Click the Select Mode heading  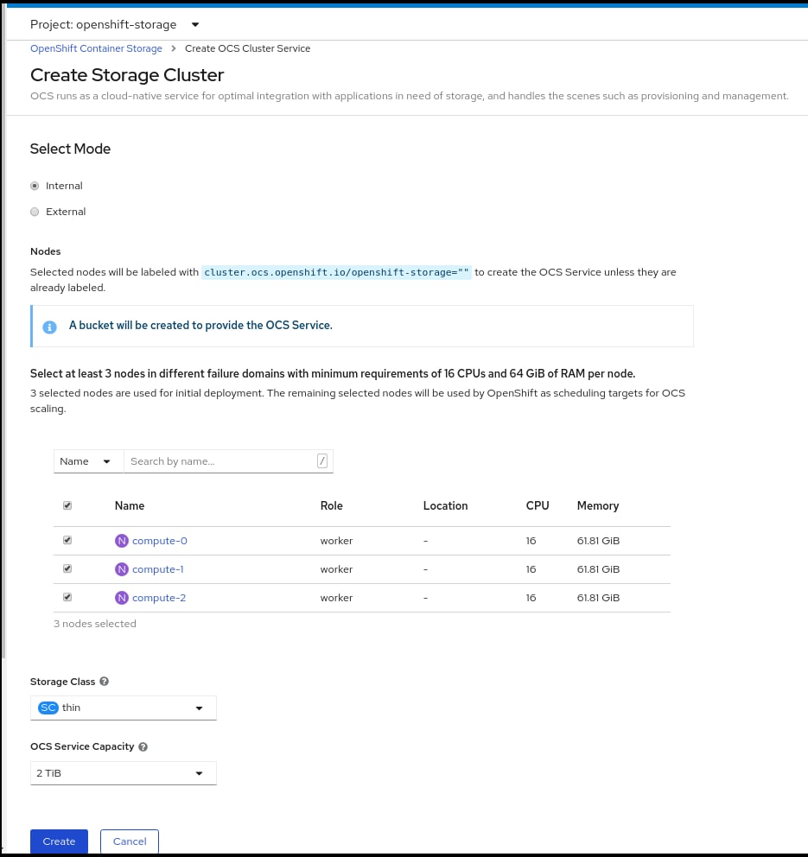[70, 149]
